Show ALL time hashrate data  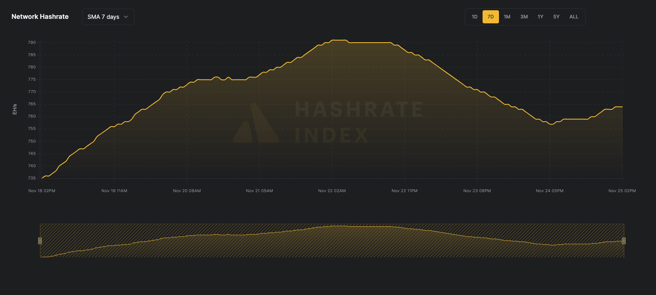pos(574,17)
